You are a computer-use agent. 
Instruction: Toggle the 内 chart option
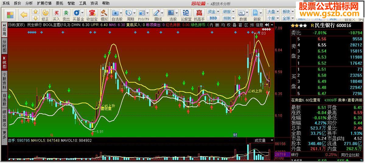tap(211, 25)
